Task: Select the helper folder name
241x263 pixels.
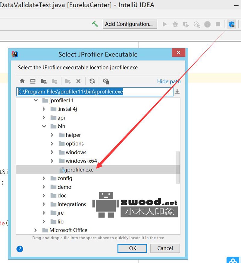Action: 73,135
